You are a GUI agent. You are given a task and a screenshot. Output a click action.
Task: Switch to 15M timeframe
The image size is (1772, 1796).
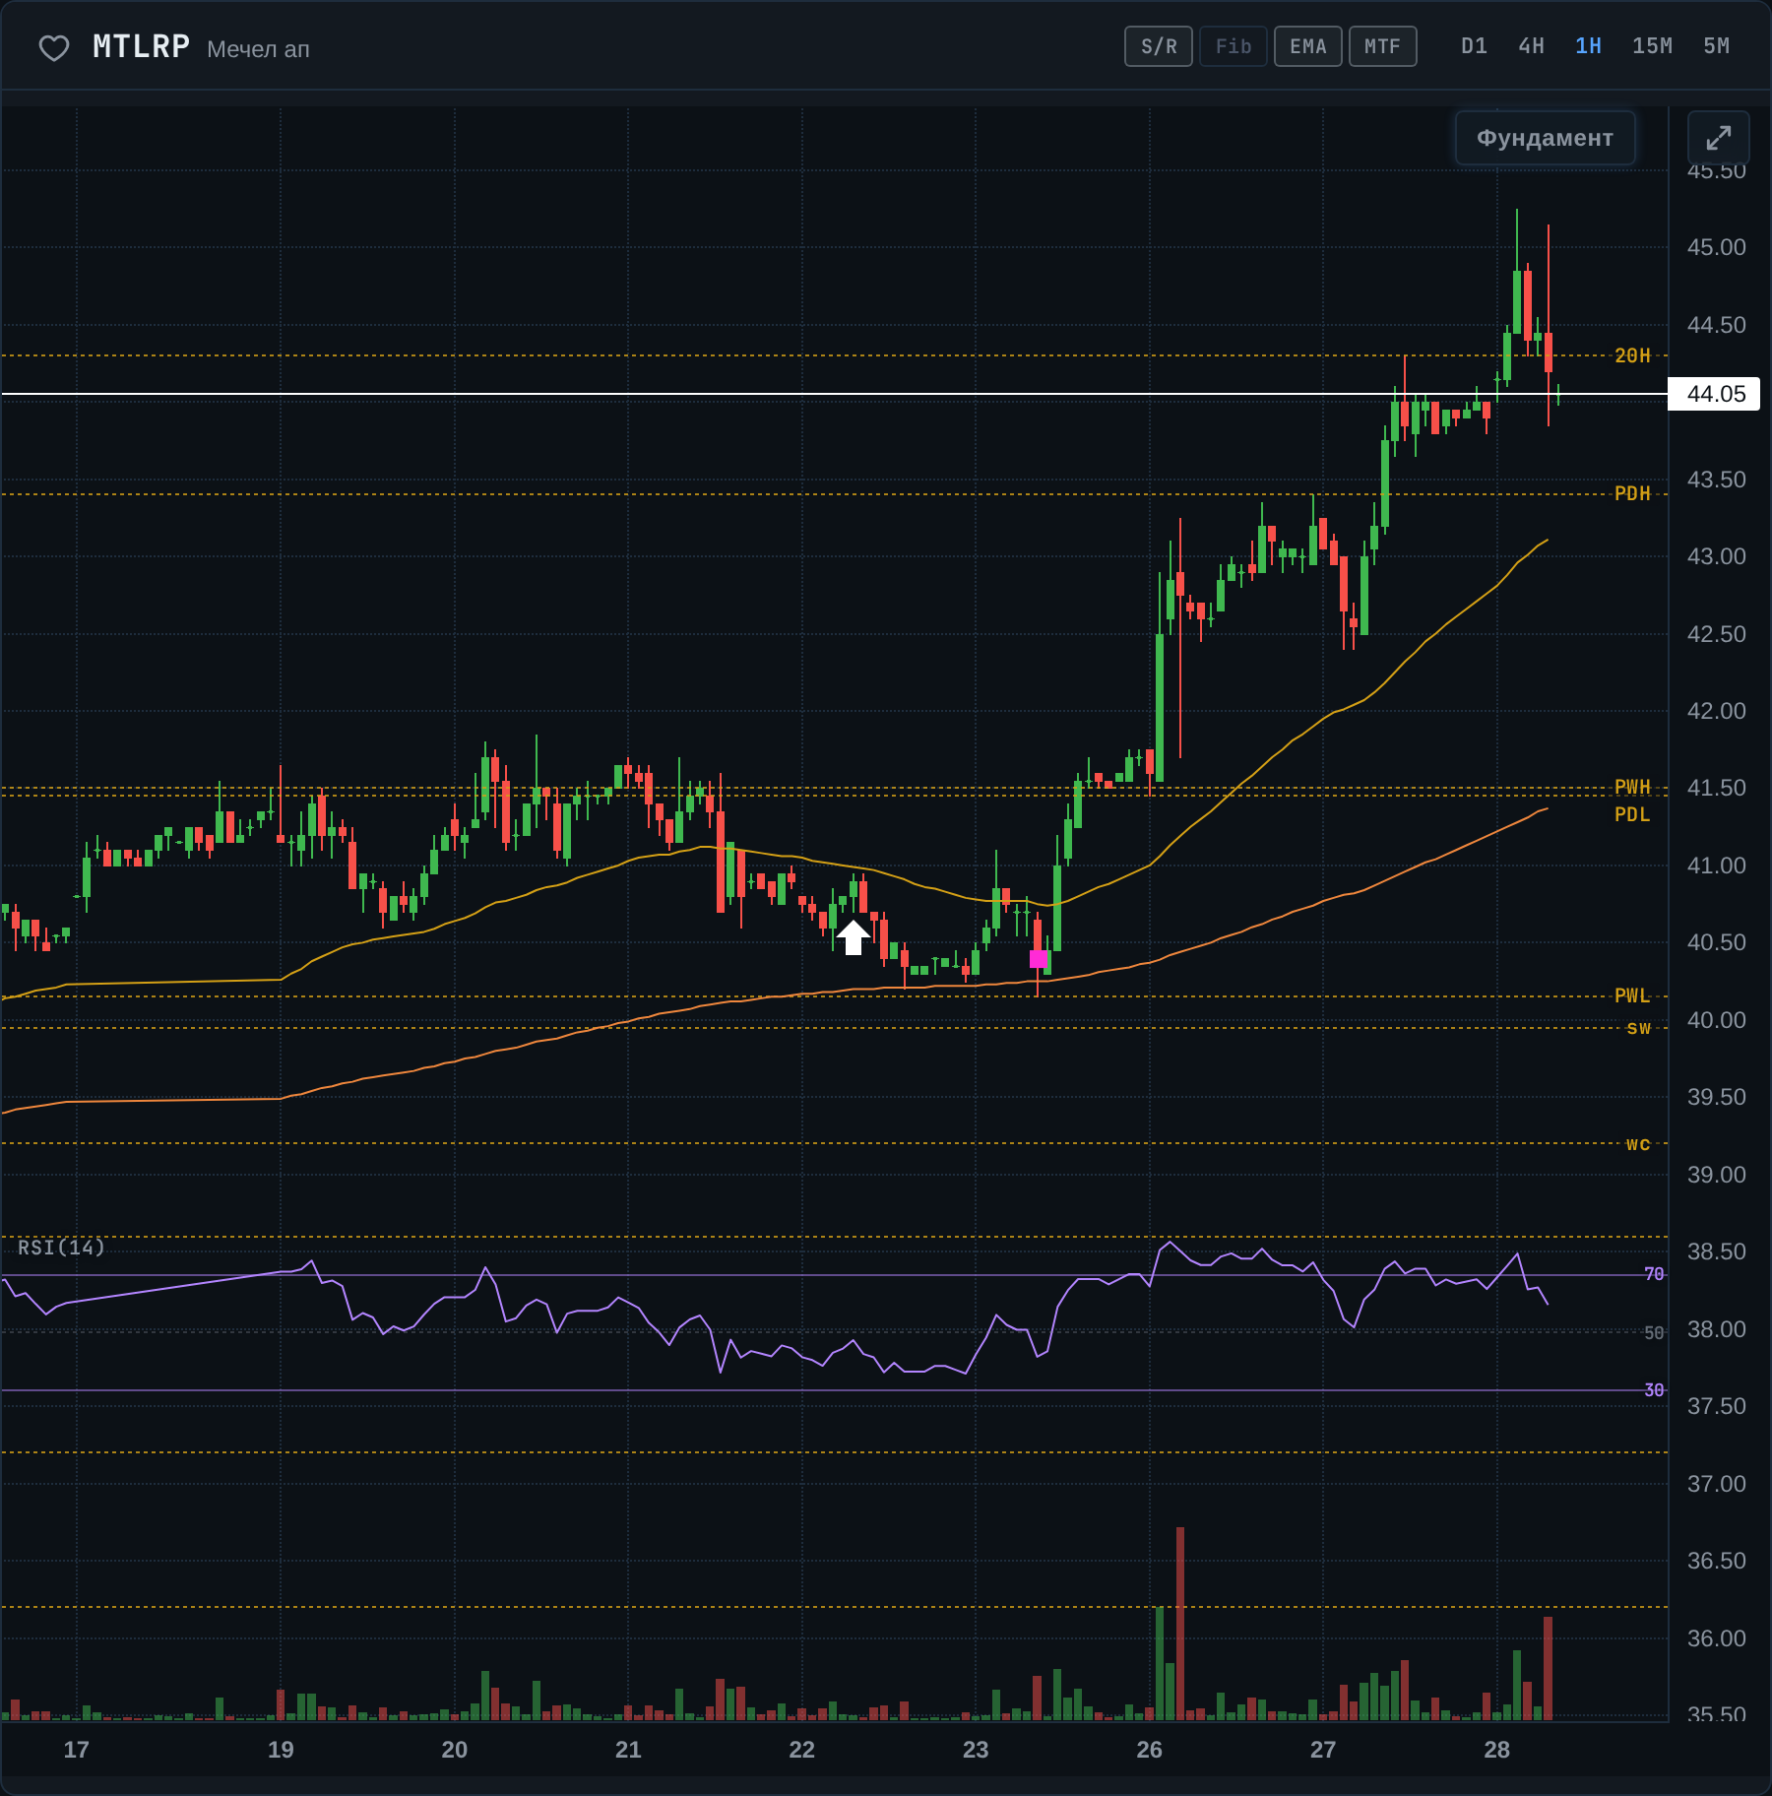[x=1652, y=46]
